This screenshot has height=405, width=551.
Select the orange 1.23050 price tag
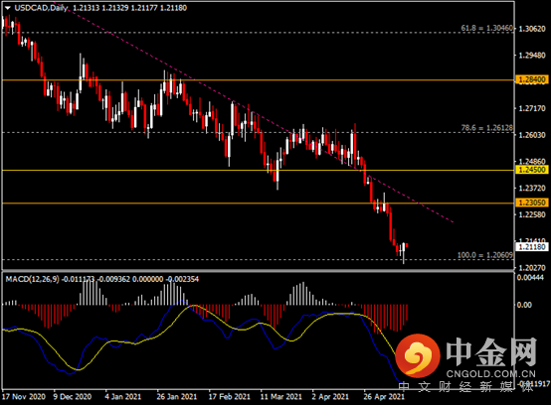pos(532,202)
